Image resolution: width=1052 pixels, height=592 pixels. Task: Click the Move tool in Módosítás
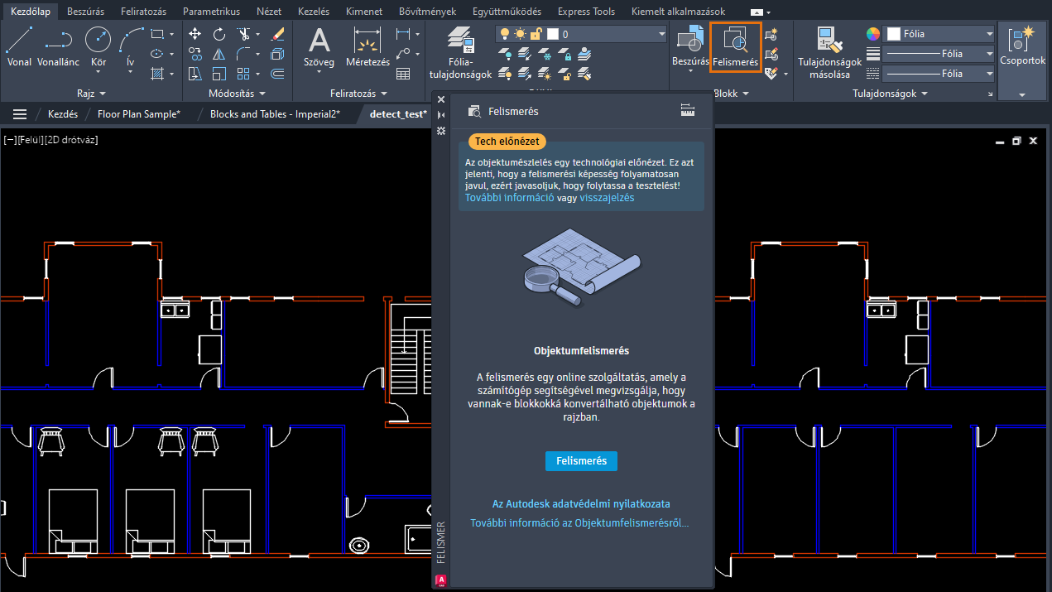[195, 34]
